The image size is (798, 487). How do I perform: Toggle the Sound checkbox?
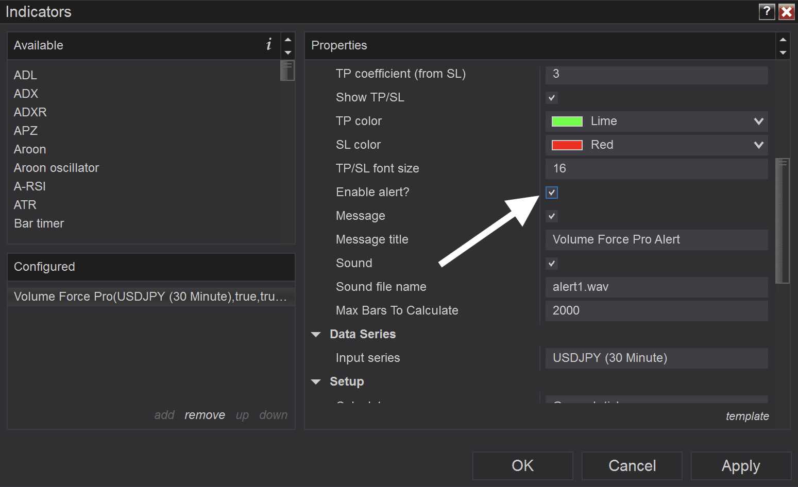(552, 264)
